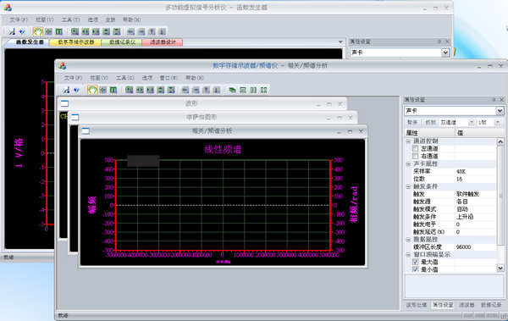Click the pin icon of the front 属性设置 panel

494,100
